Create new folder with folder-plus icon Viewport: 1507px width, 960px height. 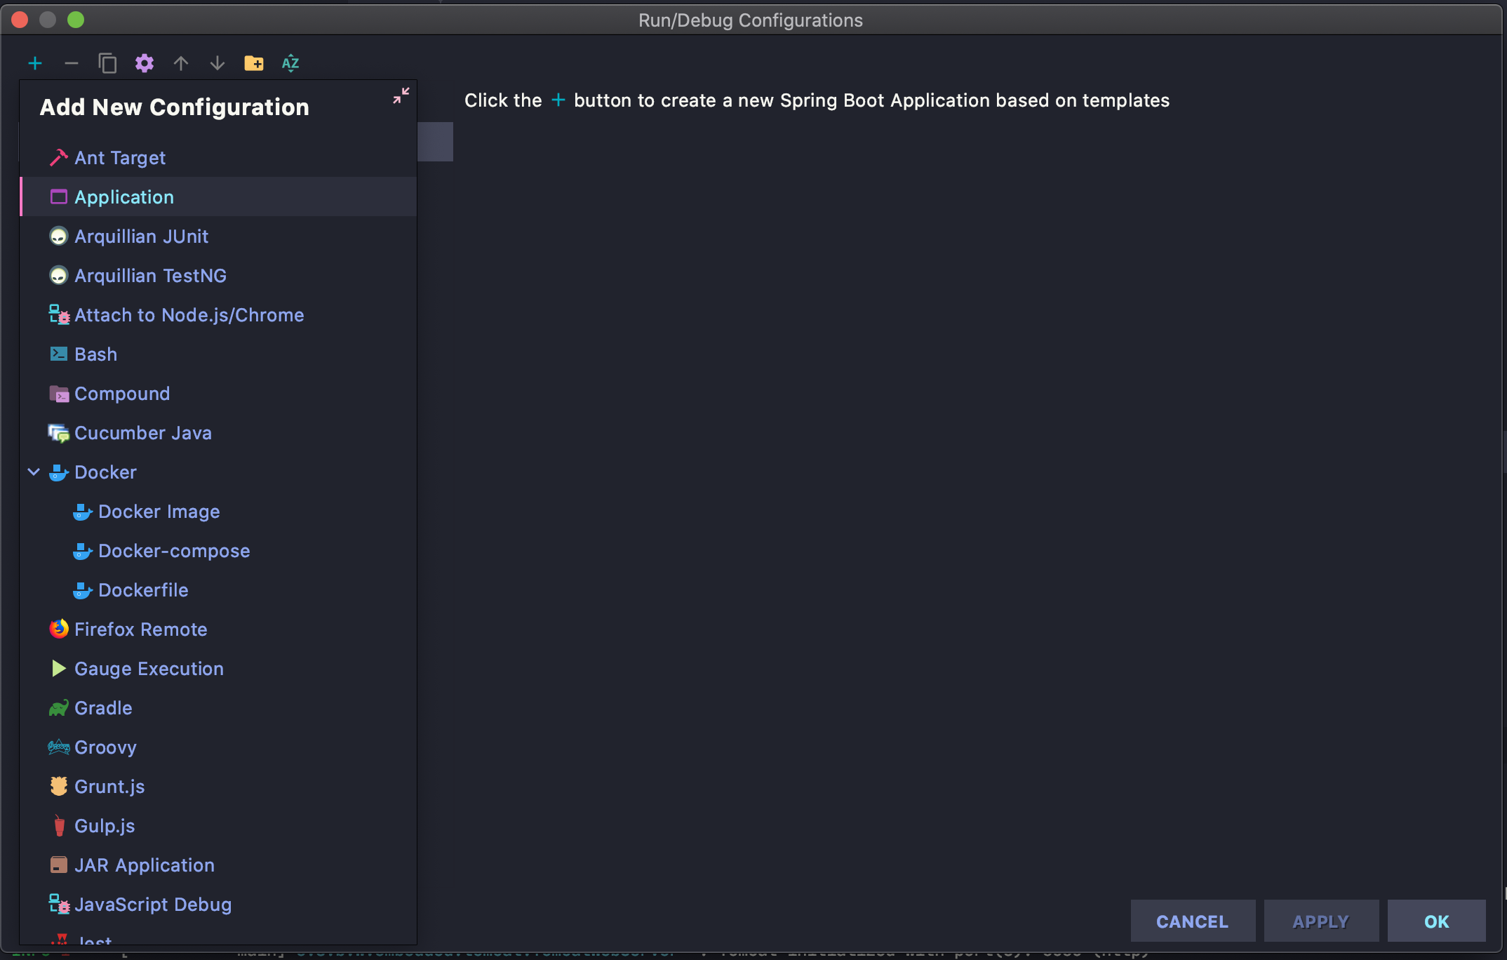[x=254, y=64]
